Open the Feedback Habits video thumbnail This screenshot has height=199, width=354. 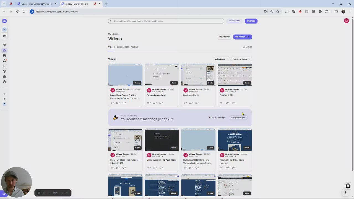point(198,75)
